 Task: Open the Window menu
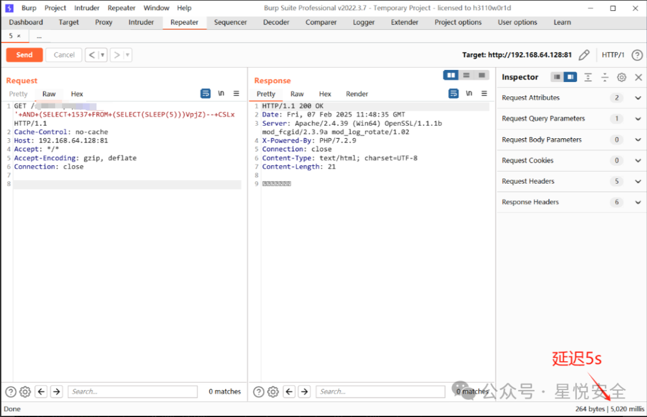pyautogui.click(x=156, y=8)
